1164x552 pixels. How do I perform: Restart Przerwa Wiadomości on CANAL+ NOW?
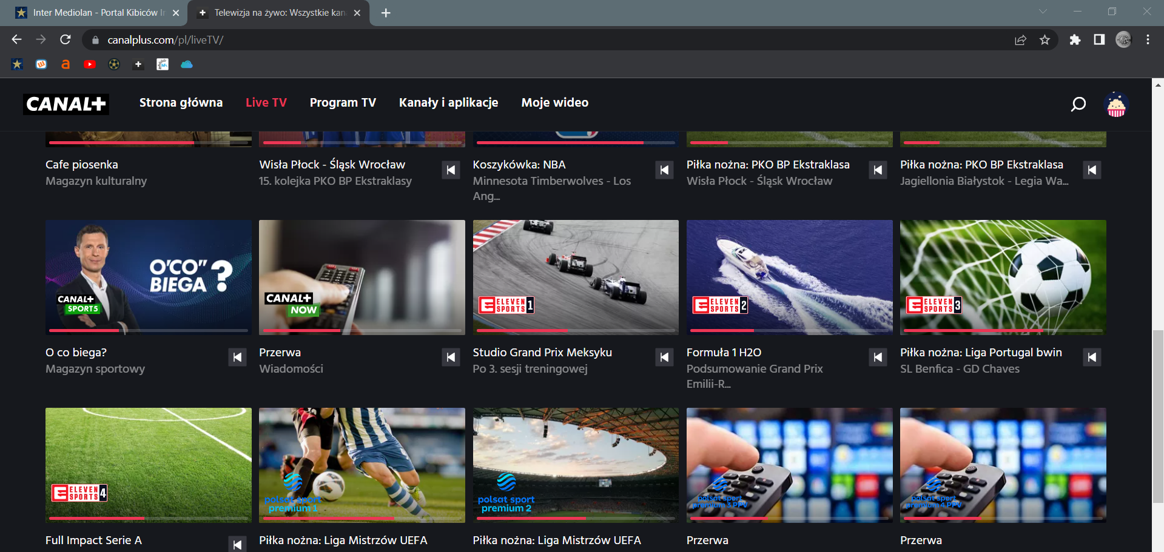click(x=451, y=357)
